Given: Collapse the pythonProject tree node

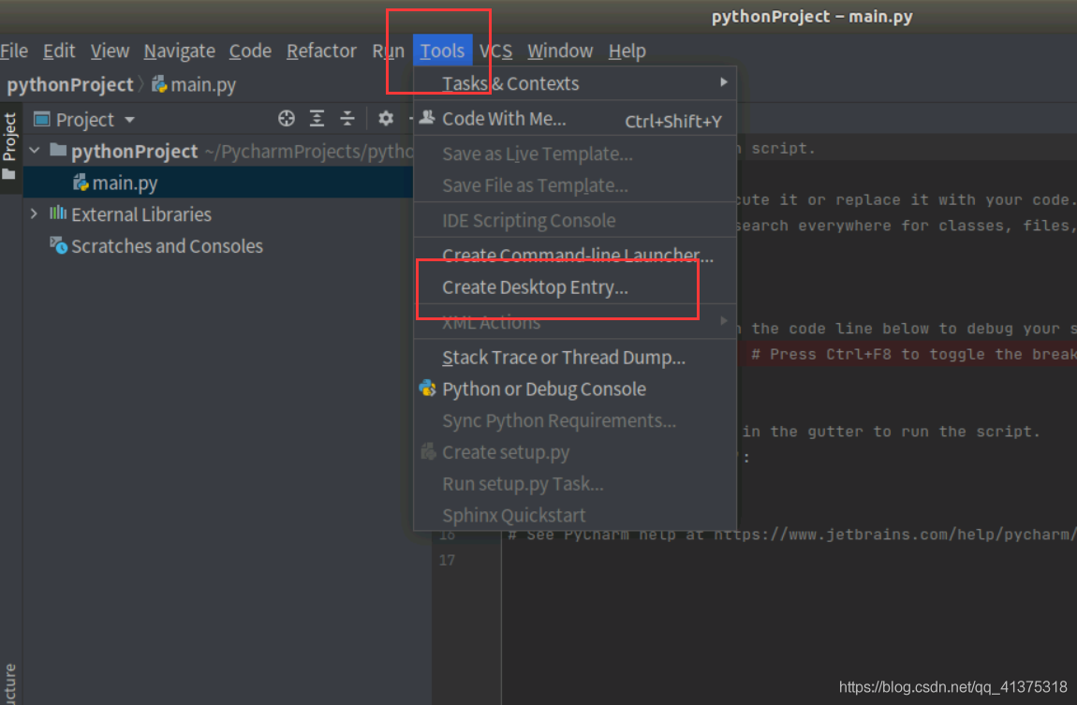Looking at the screenshot, I should (x=35, y=151).
